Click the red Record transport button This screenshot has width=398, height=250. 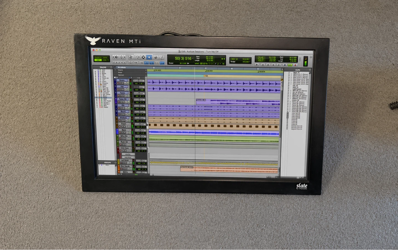point(295,65)
